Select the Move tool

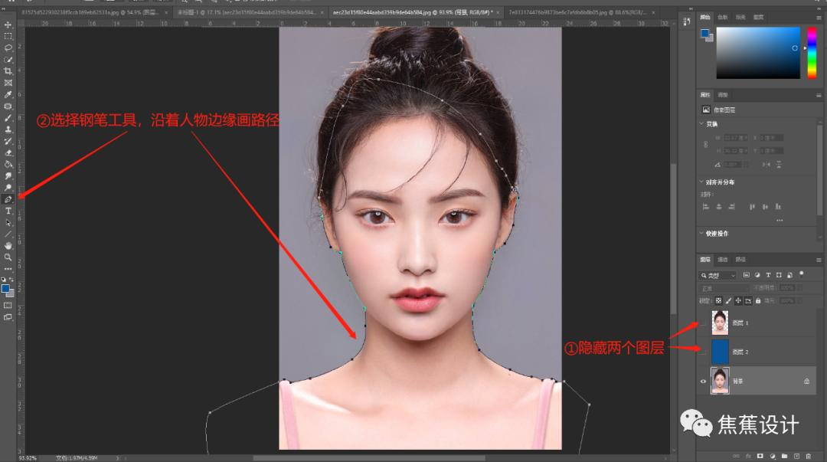point(8,25)
